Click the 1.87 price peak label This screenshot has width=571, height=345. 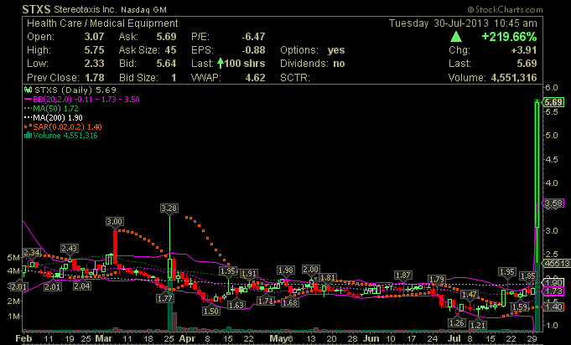click(x=402, y=275)
